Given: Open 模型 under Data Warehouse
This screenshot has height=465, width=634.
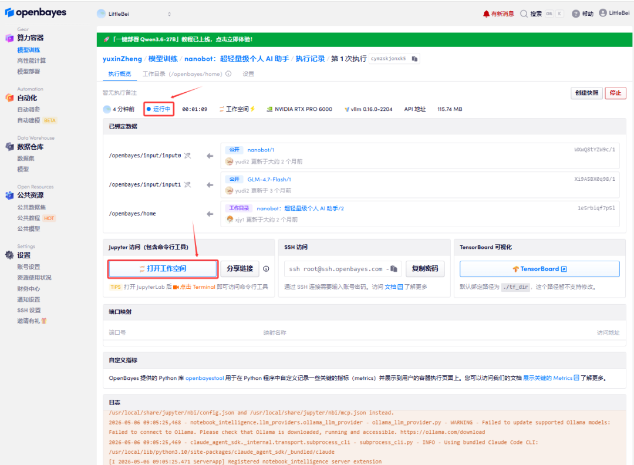Looking at the screenshot, I should coord(23,170).
